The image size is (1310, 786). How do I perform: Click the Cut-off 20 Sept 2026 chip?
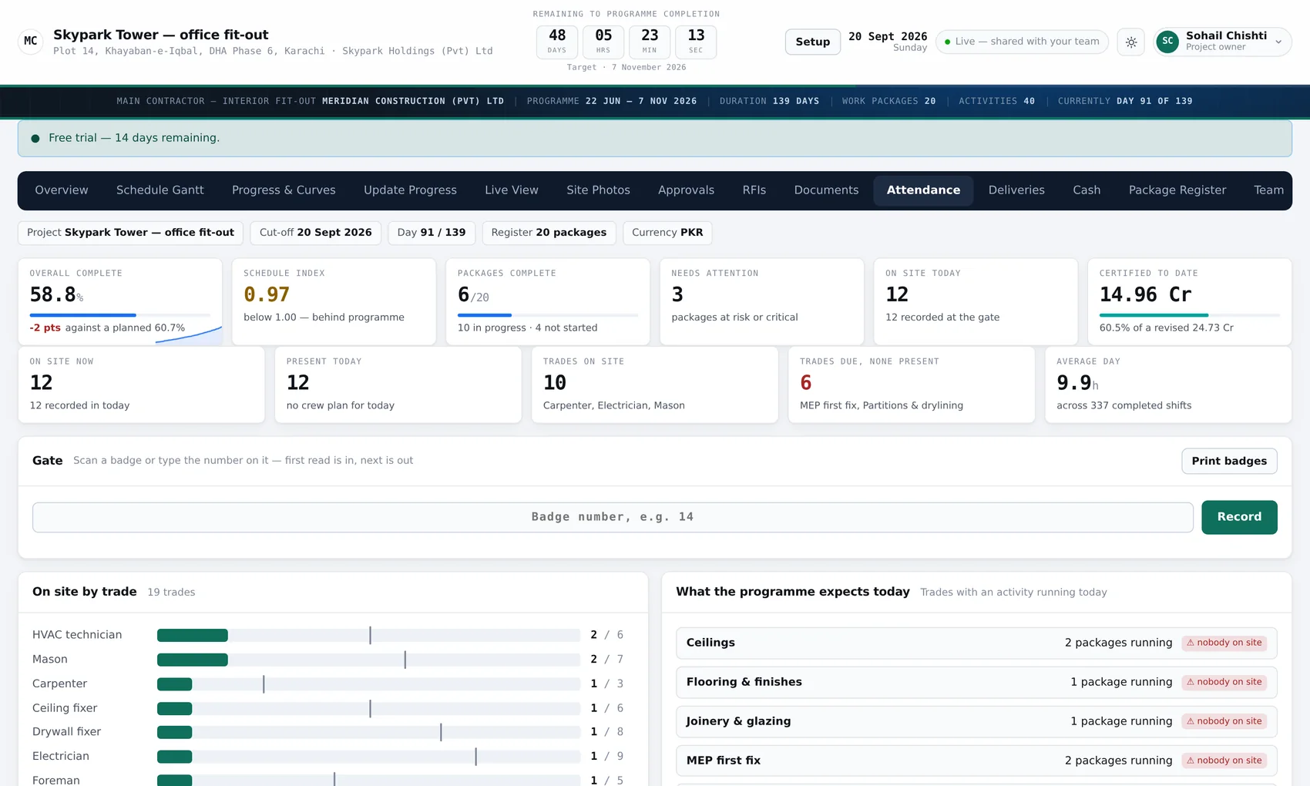click(x=315, y=233)
